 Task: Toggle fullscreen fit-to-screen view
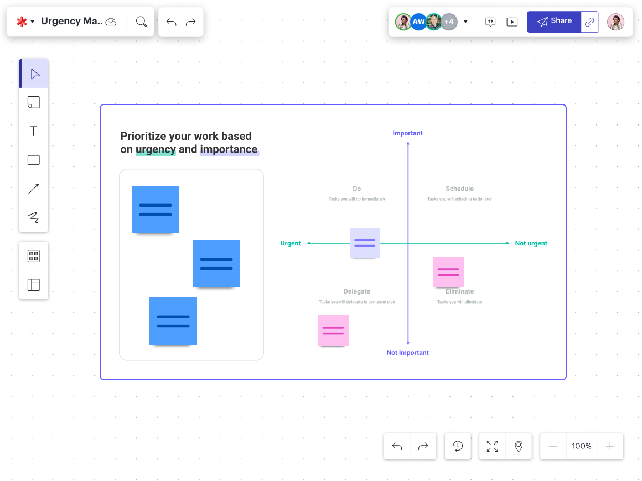coord(492,446)
